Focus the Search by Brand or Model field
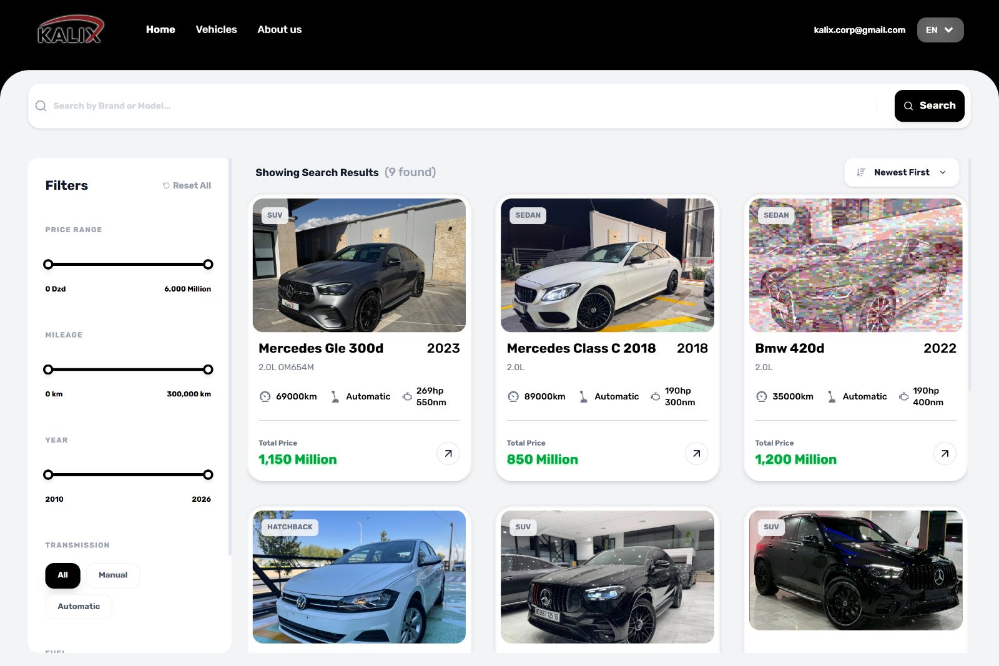This screenshot has width=999, height=666. pos(462,106)
